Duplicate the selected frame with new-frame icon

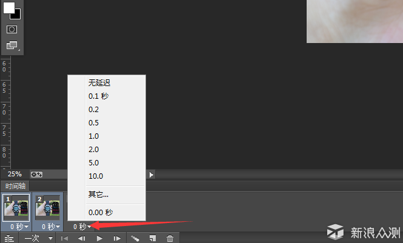click(x=153, y=239)
